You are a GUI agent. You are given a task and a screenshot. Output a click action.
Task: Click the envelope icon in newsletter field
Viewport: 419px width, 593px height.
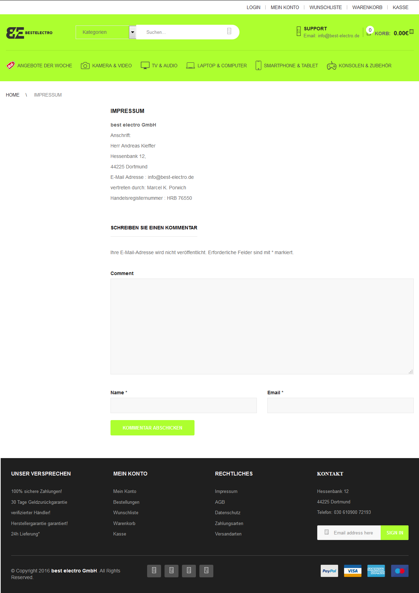click(x=327, y=532)
